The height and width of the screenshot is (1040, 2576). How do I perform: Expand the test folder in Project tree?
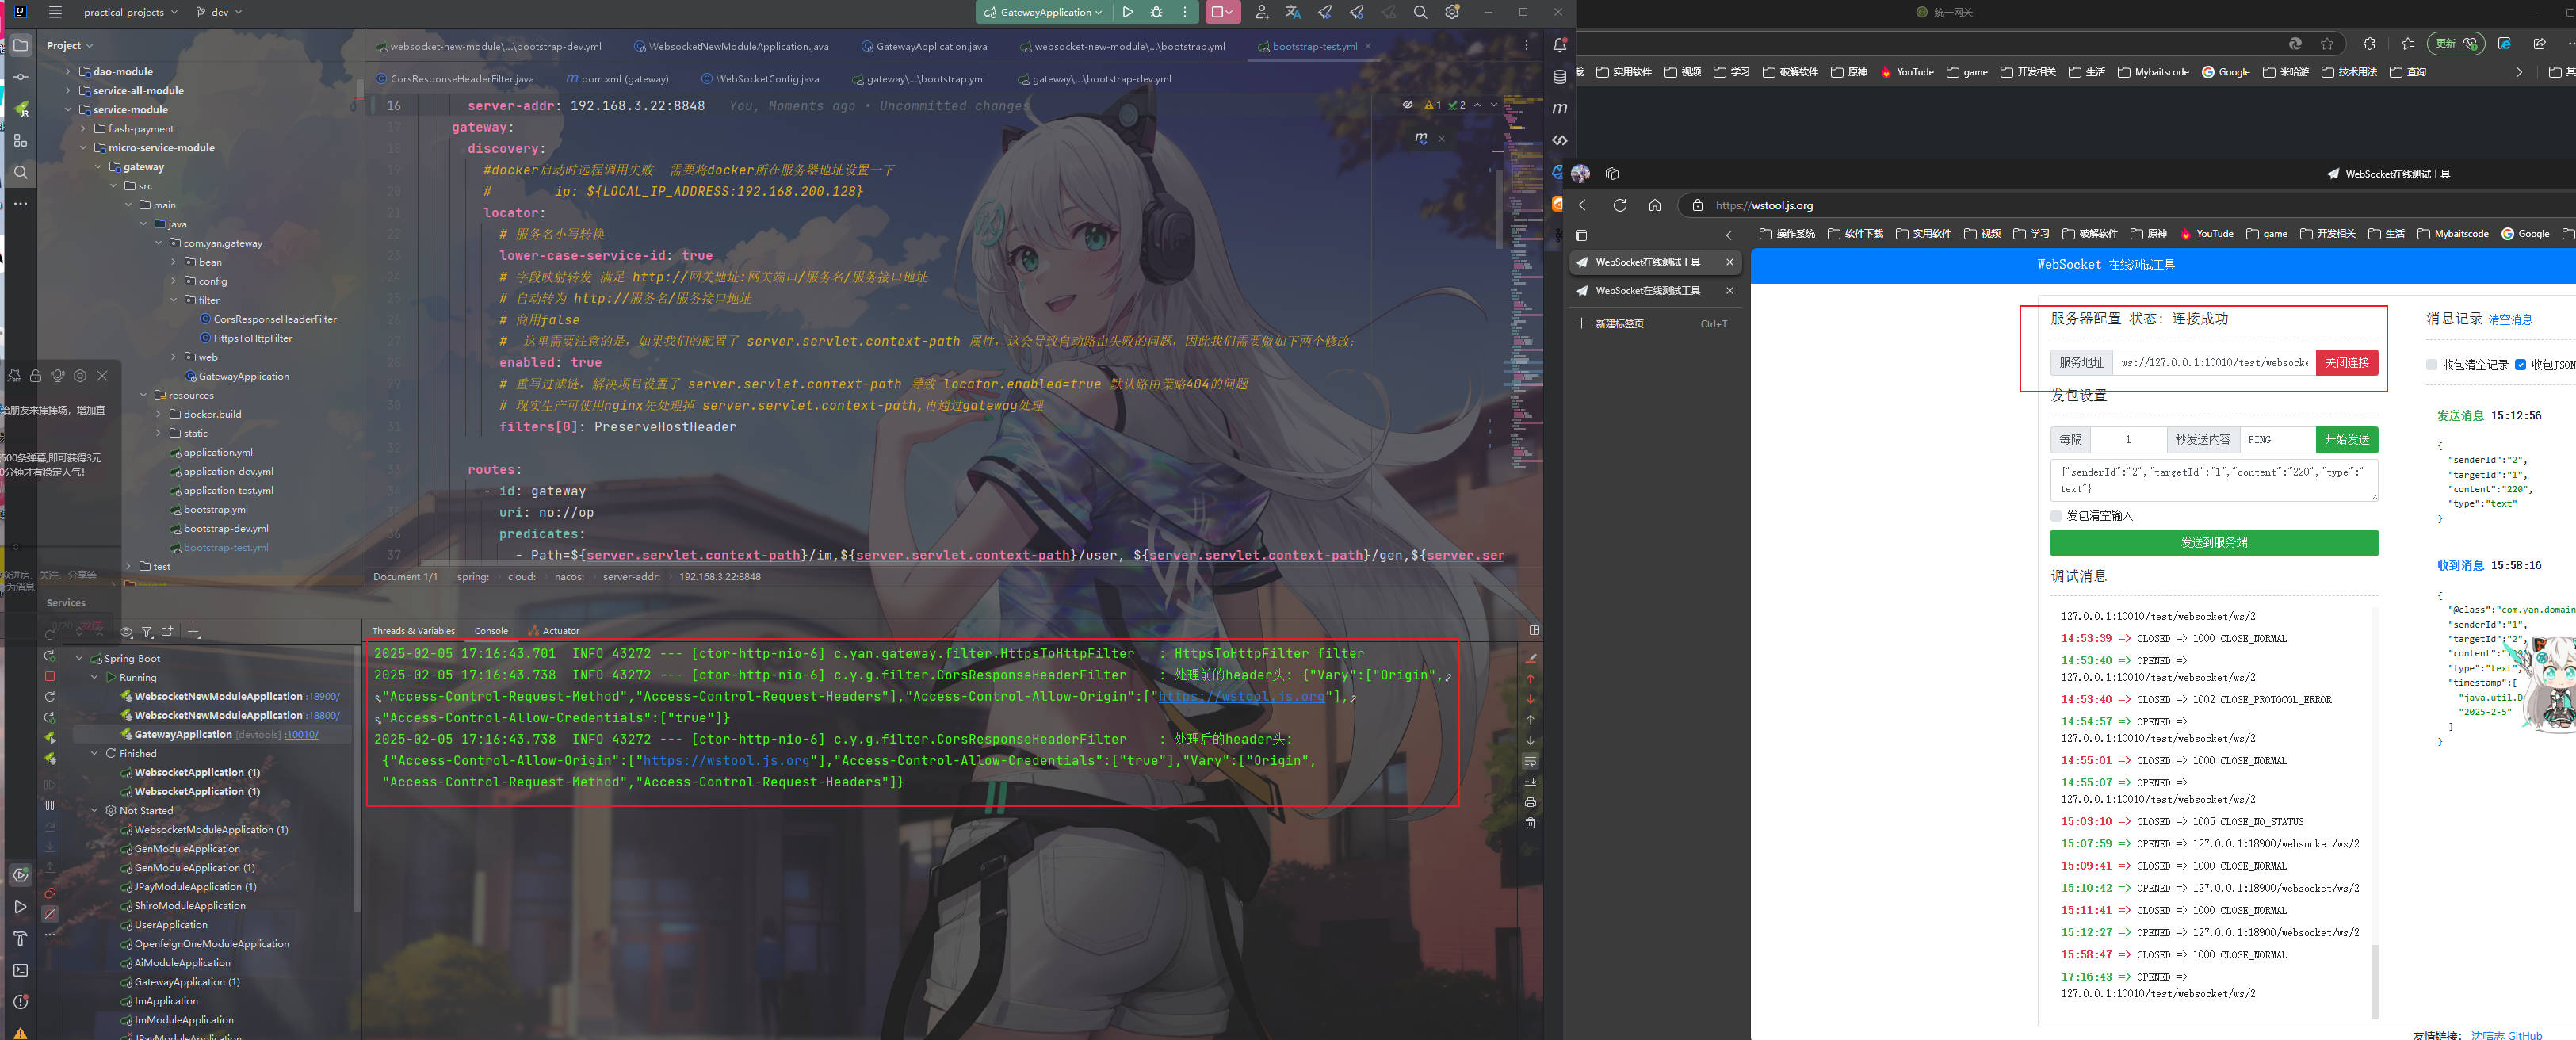click(128, 566)
